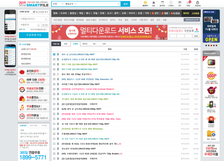This screenshot has width=224, height=161.
Task: Switch to the TOP 25 tab
Action: 56,44
